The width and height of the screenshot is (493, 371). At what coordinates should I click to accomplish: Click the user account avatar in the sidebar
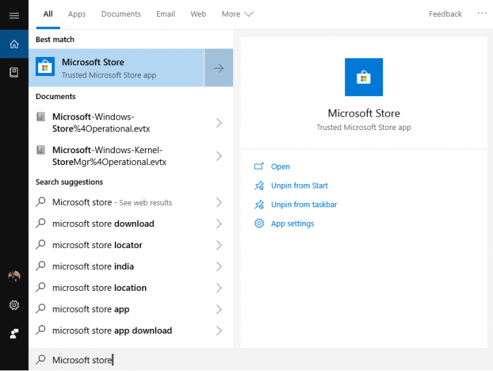14,277
